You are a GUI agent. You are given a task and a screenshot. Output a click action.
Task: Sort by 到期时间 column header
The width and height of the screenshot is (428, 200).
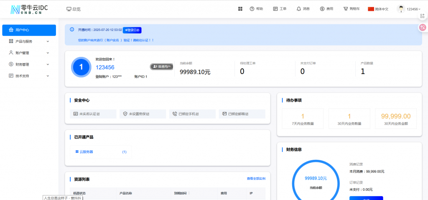pos(182,193)
